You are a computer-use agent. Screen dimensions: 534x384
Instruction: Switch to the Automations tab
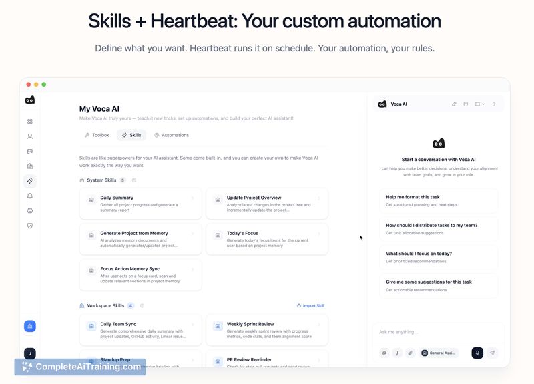point(172,135)
